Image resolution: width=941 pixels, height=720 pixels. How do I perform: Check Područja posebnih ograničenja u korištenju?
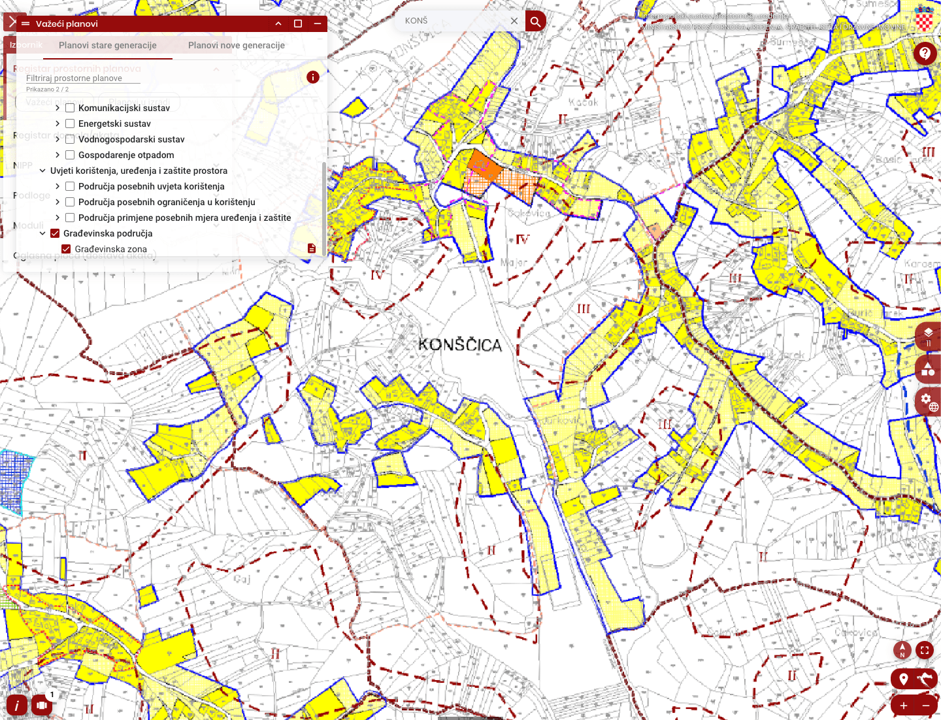pos(70,202)
